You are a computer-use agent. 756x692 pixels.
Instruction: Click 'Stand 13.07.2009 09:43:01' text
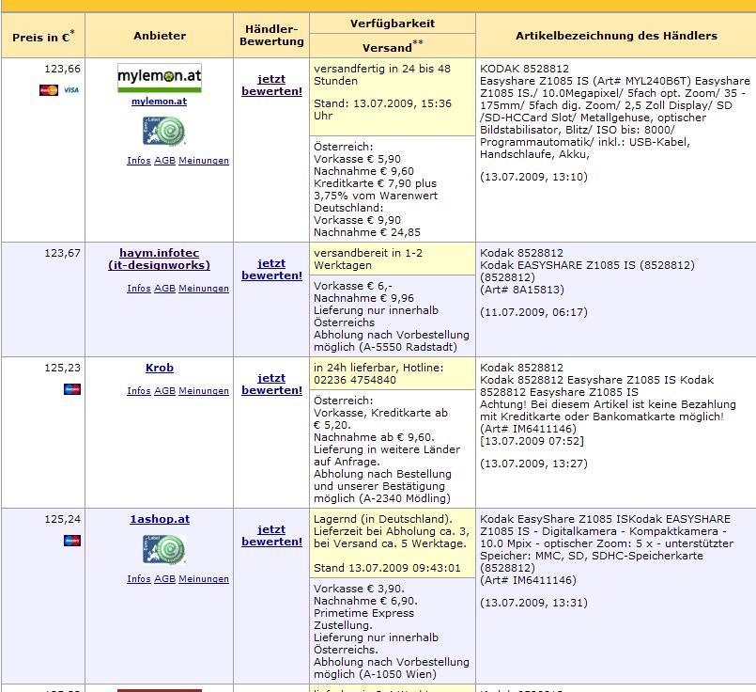pyautogui.click(x=387, y=568)
